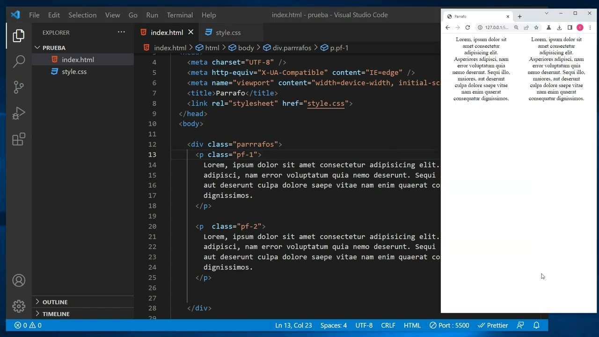Open the Extensions view

point(19,139)
